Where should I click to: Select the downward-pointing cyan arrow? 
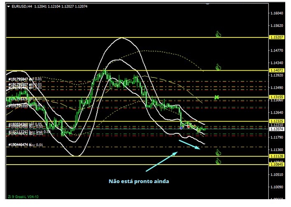point(189,144)
